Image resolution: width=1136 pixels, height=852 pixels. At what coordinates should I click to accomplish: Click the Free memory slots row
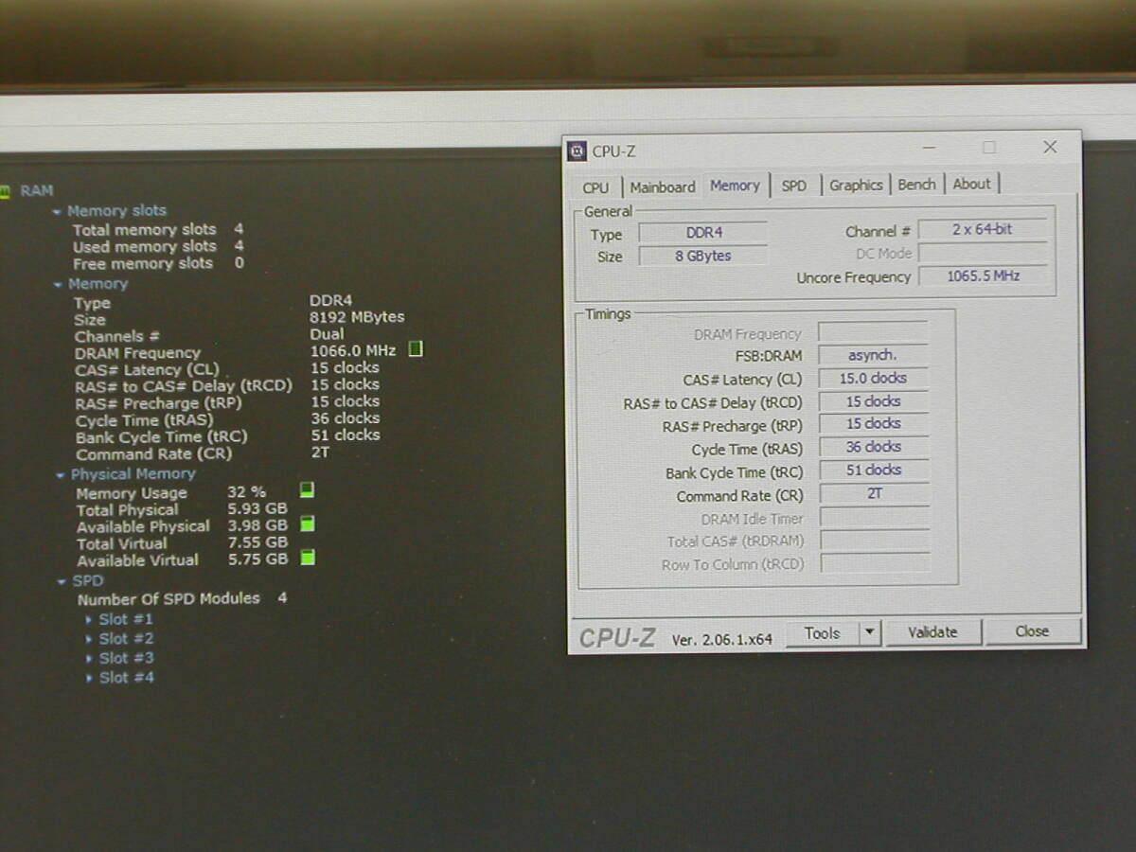158,263
